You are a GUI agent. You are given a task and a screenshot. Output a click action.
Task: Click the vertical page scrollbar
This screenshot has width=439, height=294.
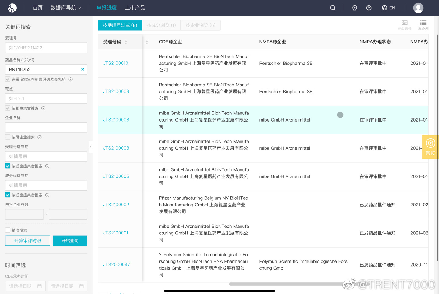coord(438,148)
